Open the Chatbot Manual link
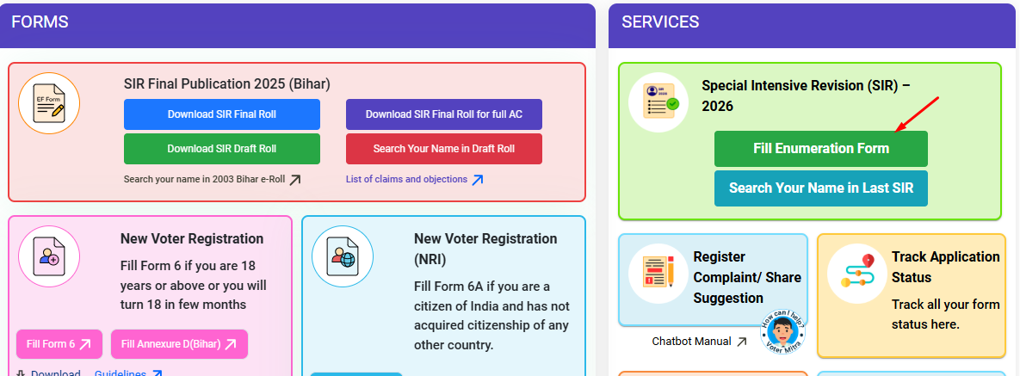 click(691, 342)
